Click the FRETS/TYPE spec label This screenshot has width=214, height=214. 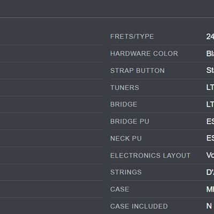point(132,36)
